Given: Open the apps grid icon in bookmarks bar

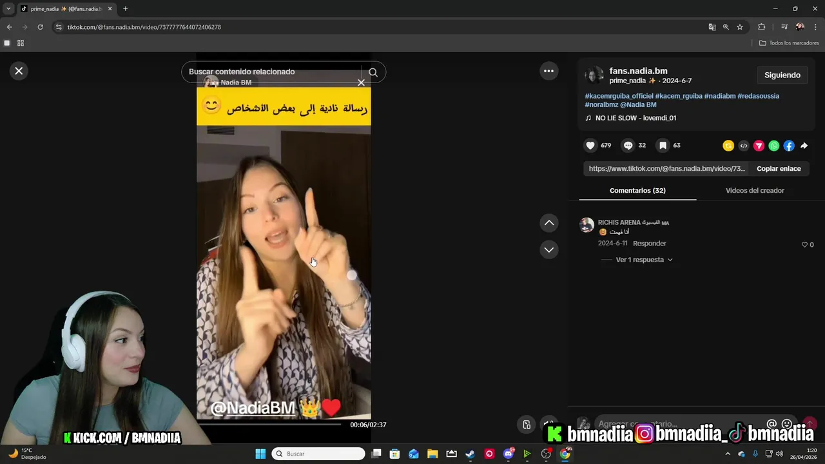Looking at the screenshot, I should click(21, 43).
